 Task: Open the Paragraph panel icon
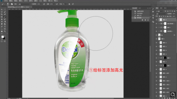point(153,18)
